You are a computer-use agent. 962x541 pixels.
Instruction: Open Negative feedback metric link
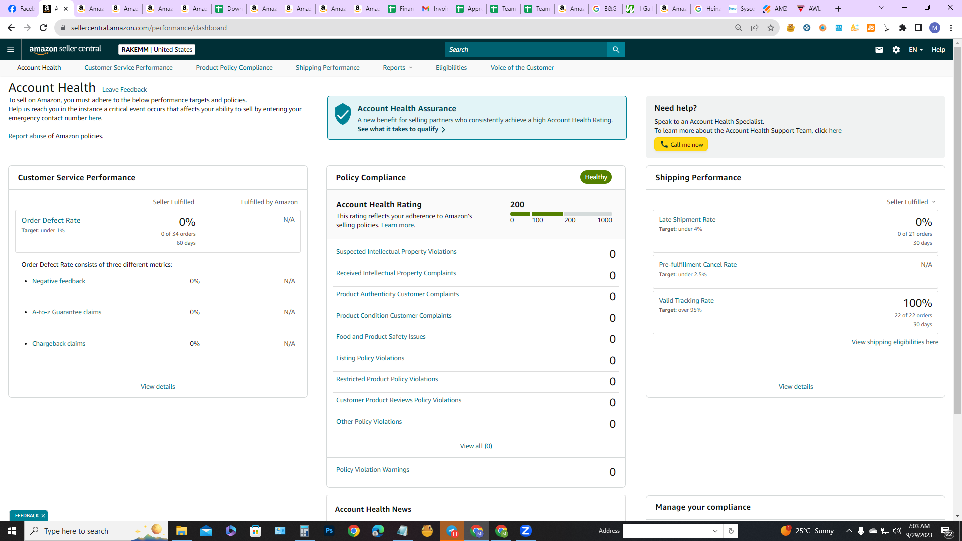(x=59, y=281)
